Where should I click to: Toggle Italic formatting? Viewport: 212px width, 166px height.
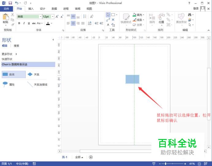pos(24,23)
